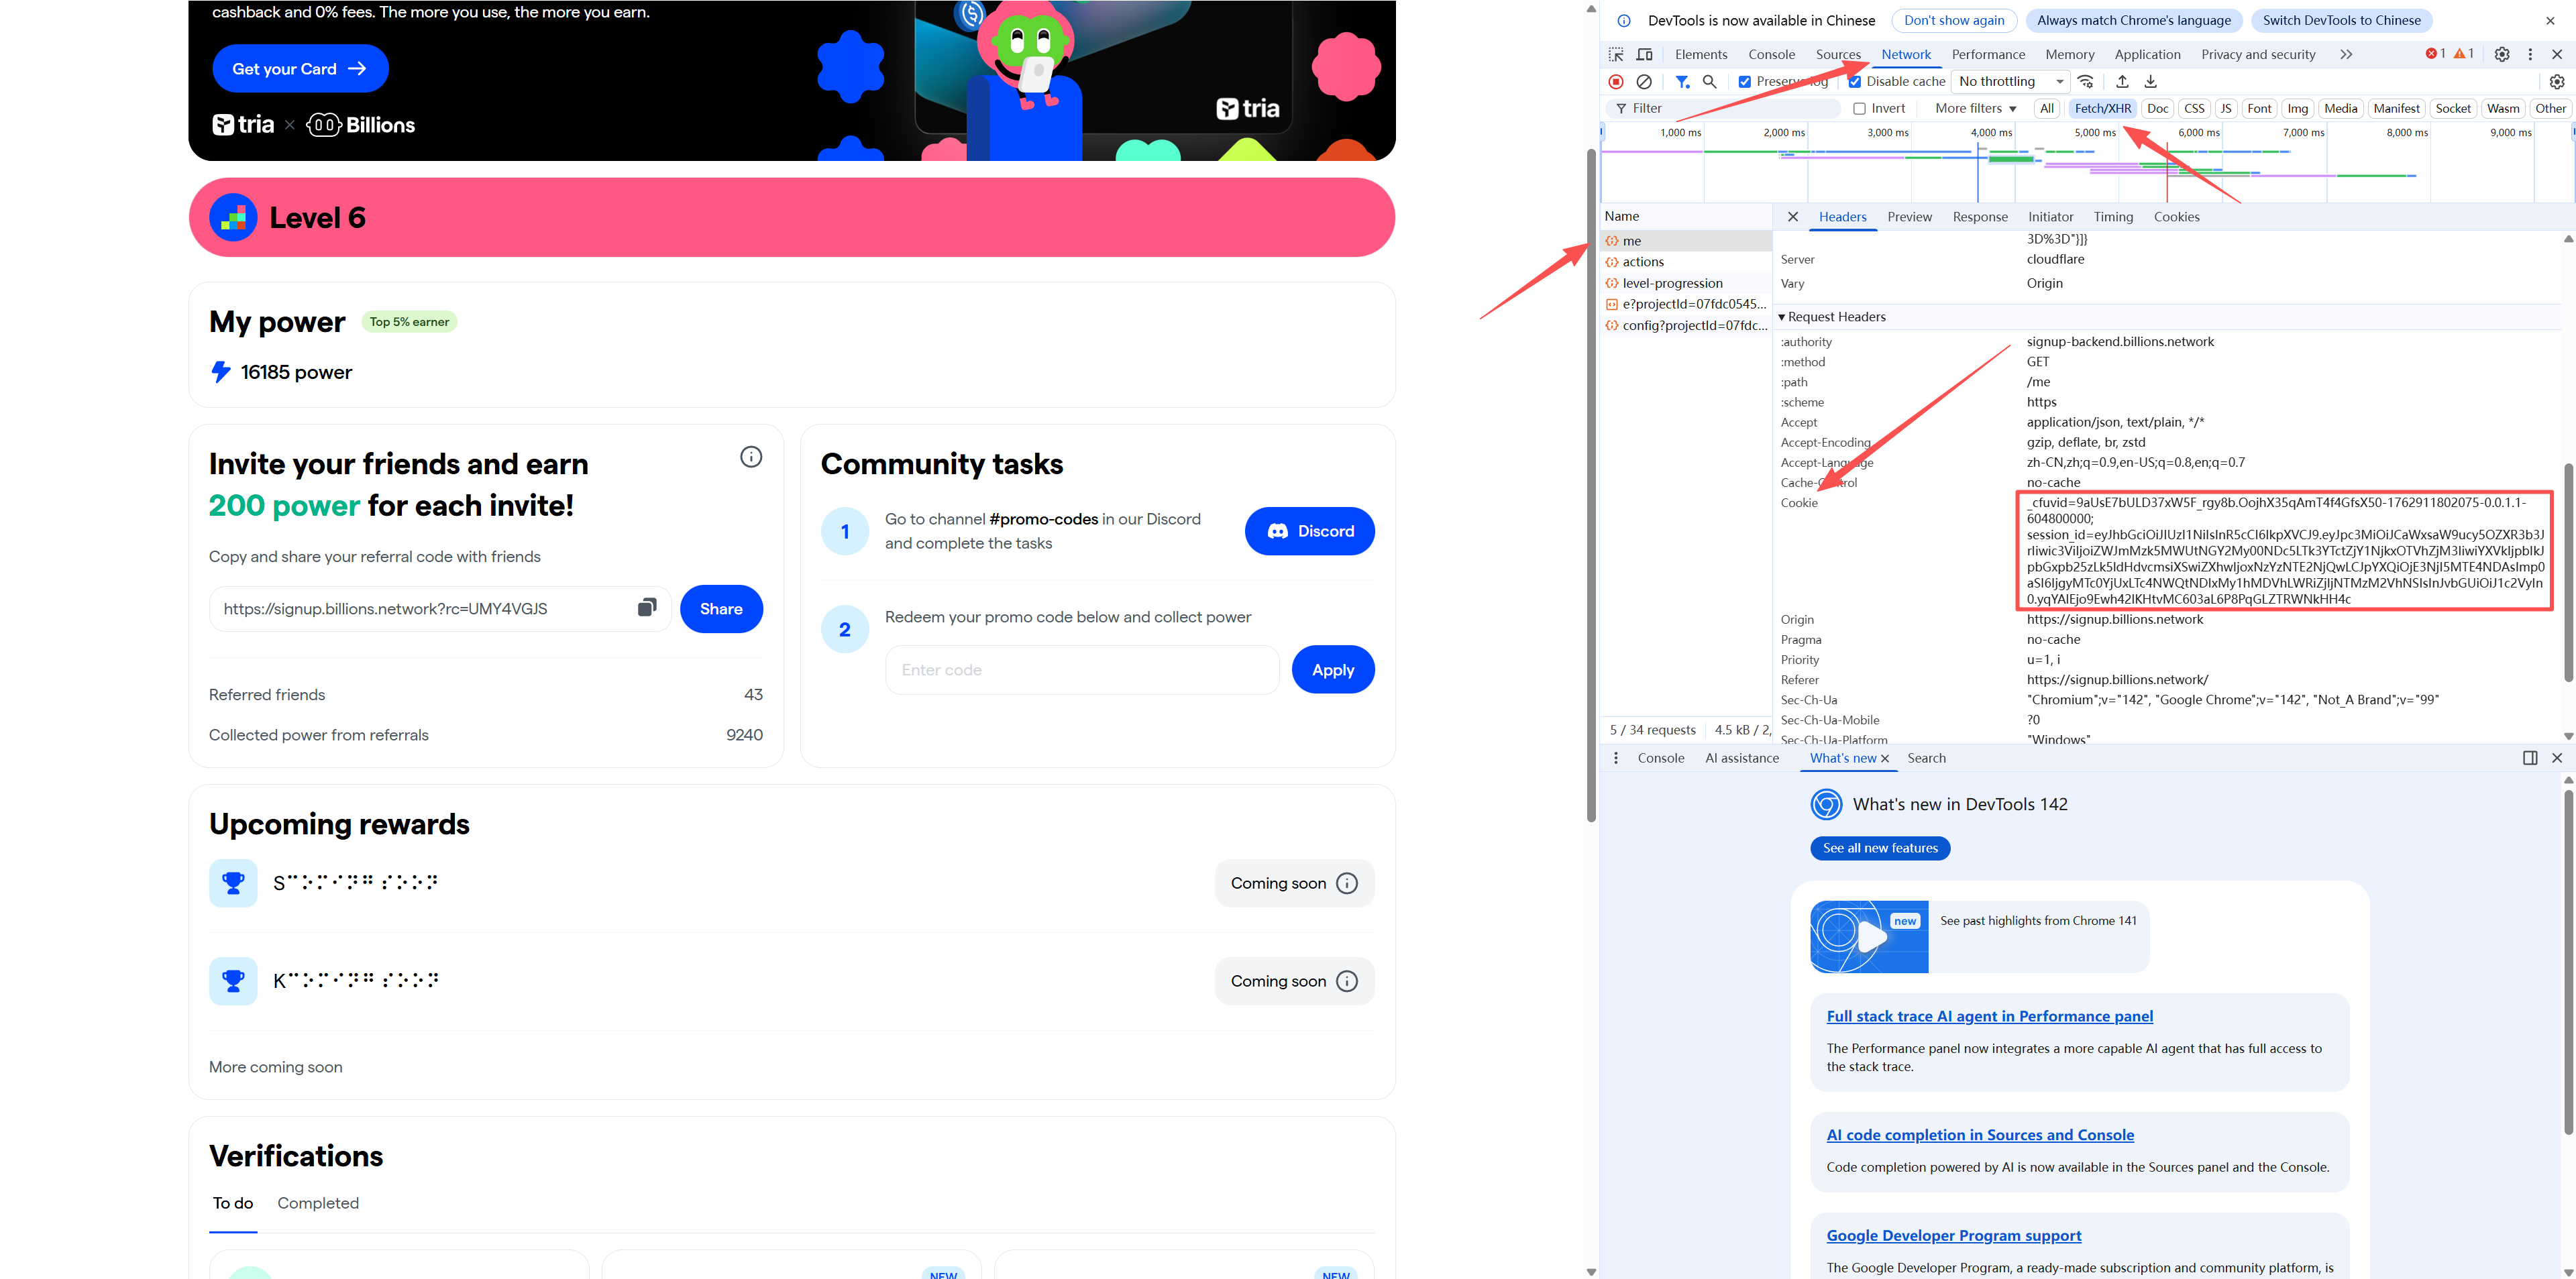Open the Application panel tab
The width and height of the screenshot is (2576, 1279).
tap(2147, 55)
